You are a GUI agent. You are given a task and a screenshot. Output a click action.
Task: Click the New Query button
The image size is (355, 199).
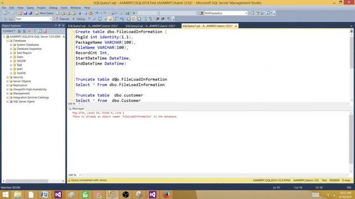click(44, 13)
